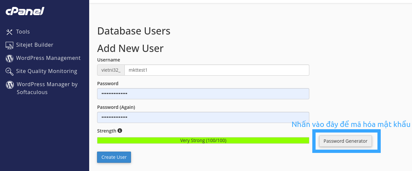This screenshot has width=412, height=171.
Task: Click the vietni32_ username prefix
Action: 111,70
